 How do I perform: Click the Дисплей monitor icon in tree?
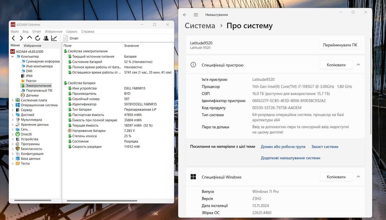click(17, 115)
